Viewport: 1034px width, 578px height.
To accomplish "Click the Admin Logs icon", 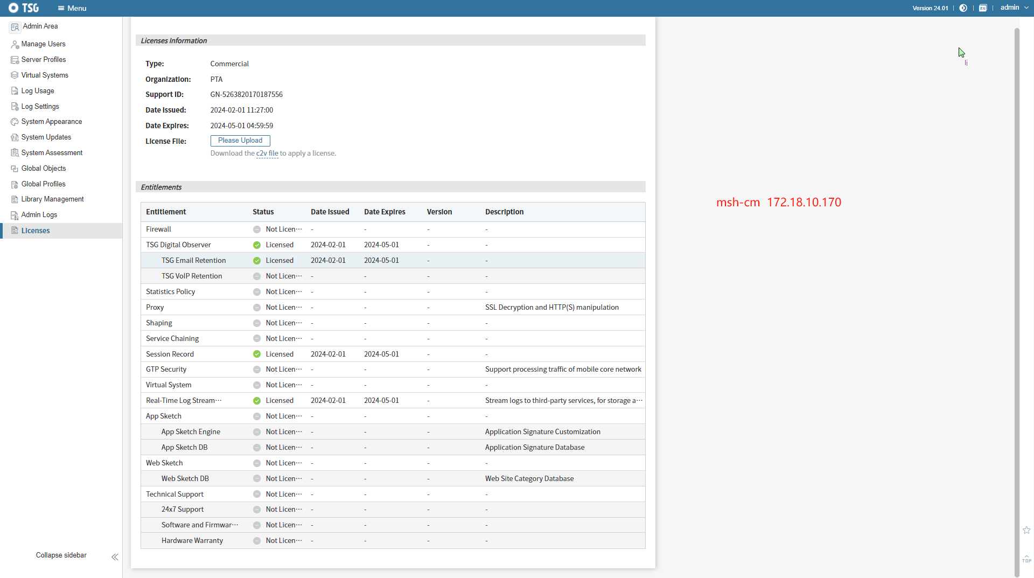I will 15,215.
